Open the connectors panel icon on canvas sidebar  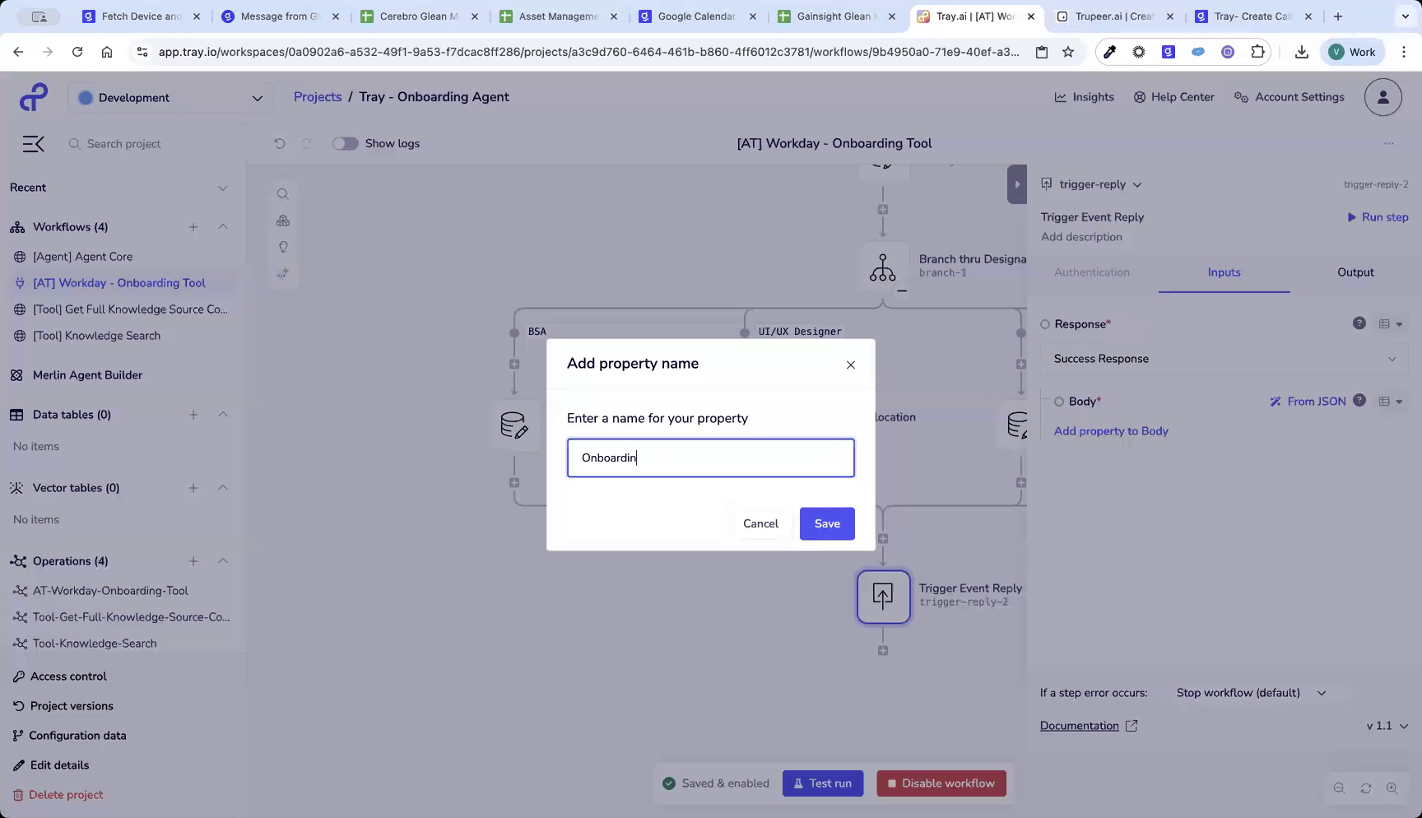point(282,220)
